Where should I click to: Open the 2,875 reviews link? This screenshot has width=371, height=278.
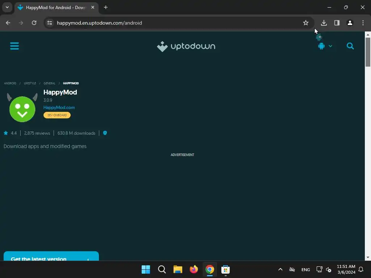[37, 133]
